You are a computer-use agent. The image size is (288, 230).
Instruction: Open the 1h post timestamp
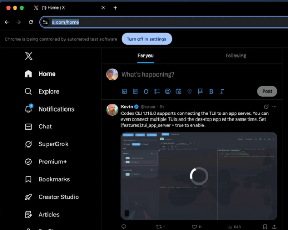[x=162, y=107]
